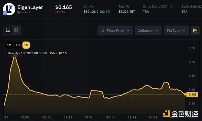This screenshot has height=121, width=202.
Task: Click the 0.50 y-axis label
Action: click(x=192, y=48)
